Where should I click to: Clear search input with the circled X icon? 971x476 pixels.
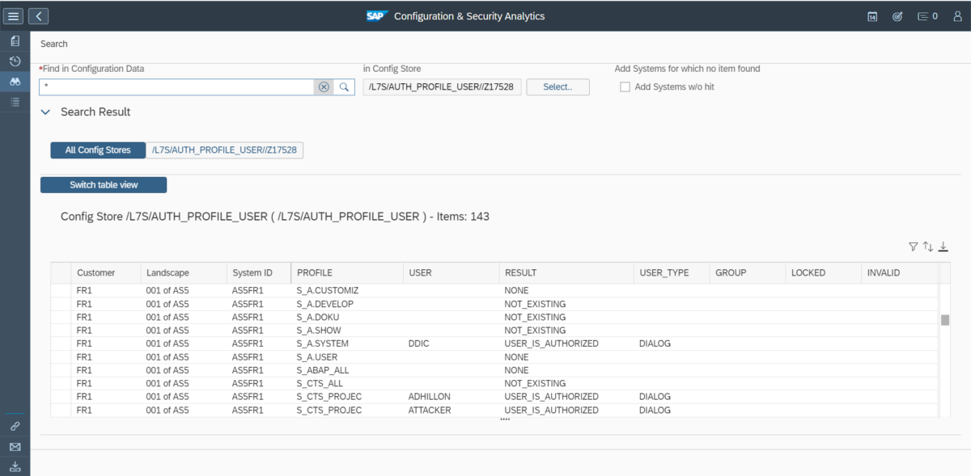[324, 86]
